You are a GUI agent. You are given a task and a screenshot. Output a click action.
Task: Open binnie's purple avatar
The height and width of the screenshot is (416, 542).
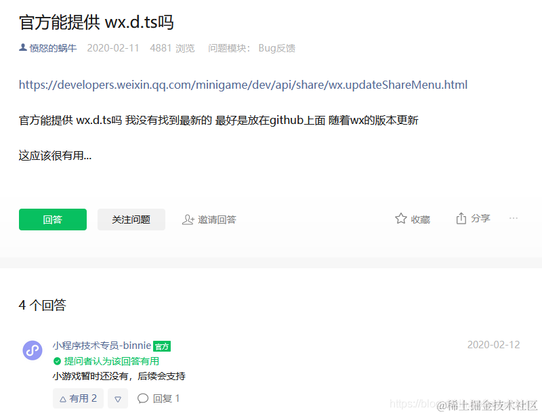[x=33, y=350]
